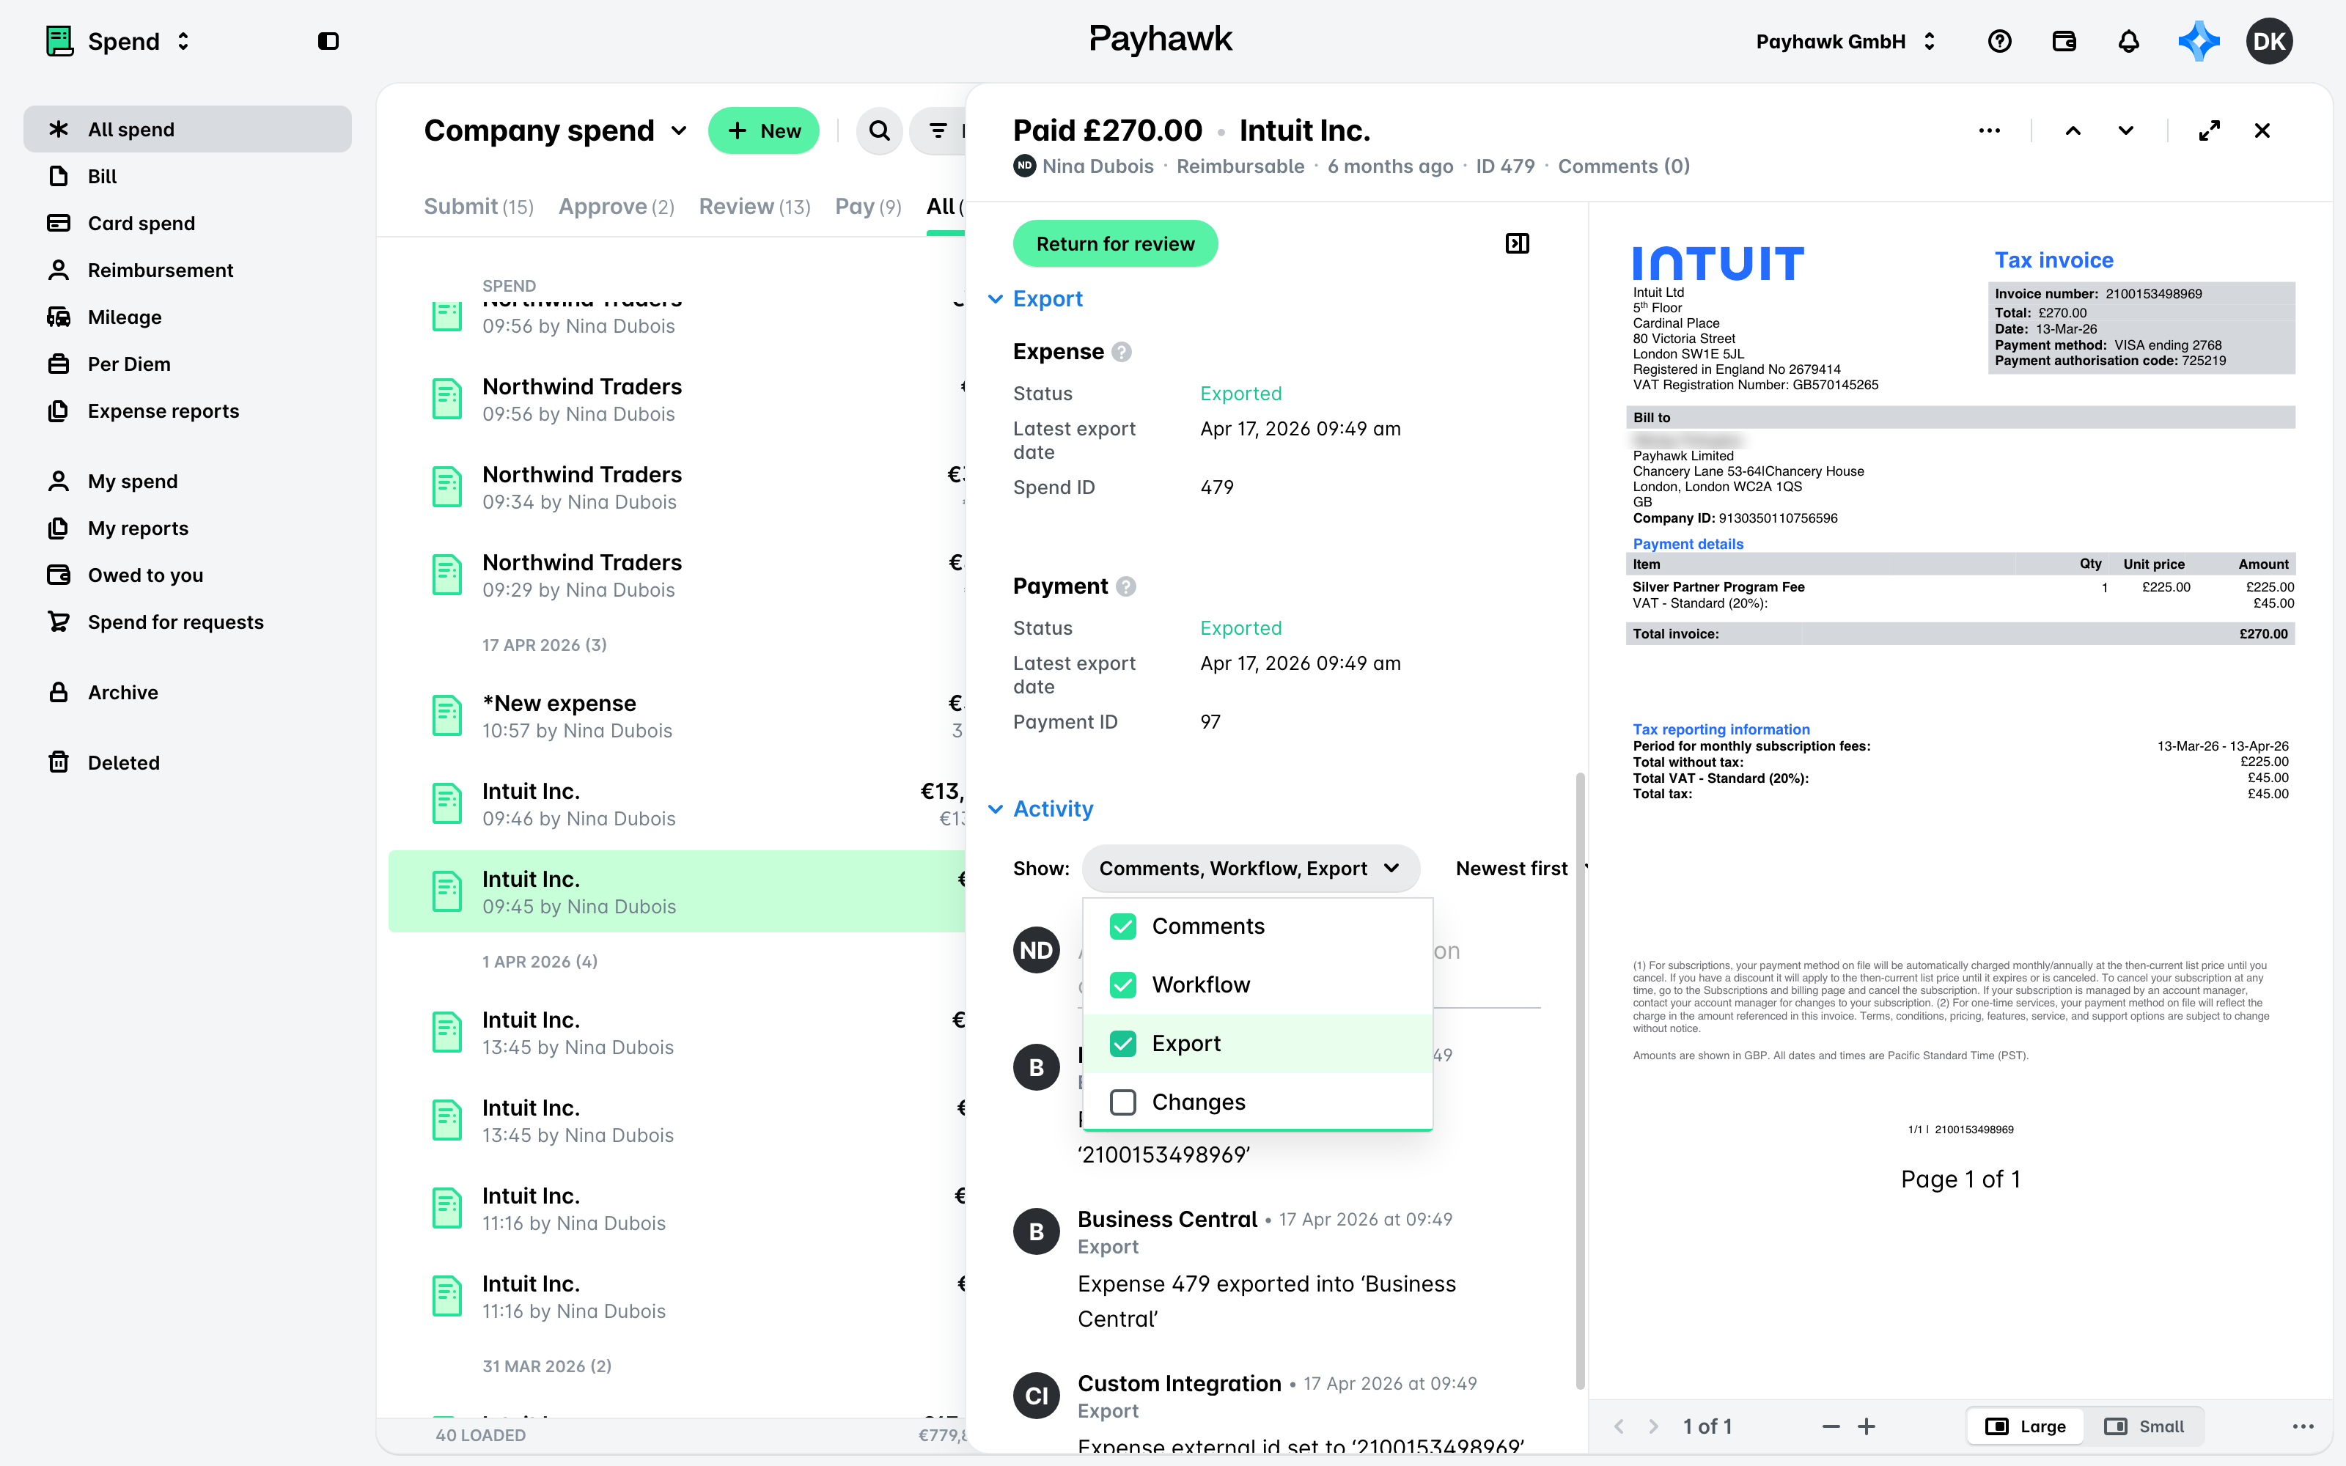Viewport: 2346px width, 1466px height.
Task: Collapse the Activity section
Action: [x=1040, y=808]
